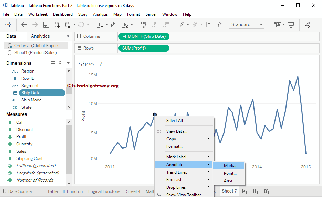The width and height of the screenshot is (322, 197).
Task: Open the Standard fit dropdown
Action: (x=261, y=25)
